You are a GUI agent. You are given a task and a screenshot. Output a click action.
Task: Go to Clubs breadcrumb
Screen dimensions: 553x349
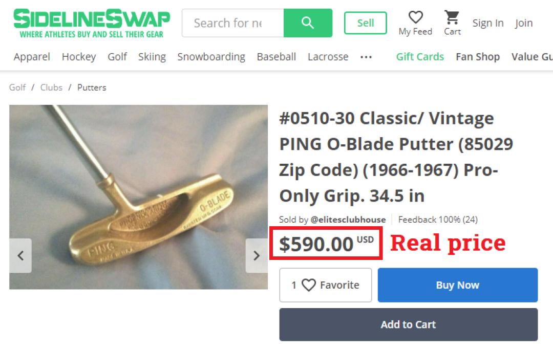[51, 88]
